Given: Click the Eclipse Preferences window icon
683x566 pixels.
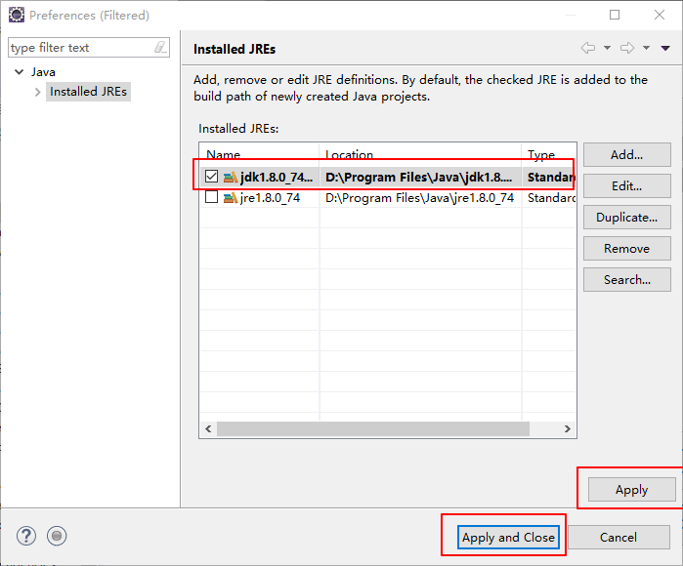Looking at the screenshot, I should [17, 15].
